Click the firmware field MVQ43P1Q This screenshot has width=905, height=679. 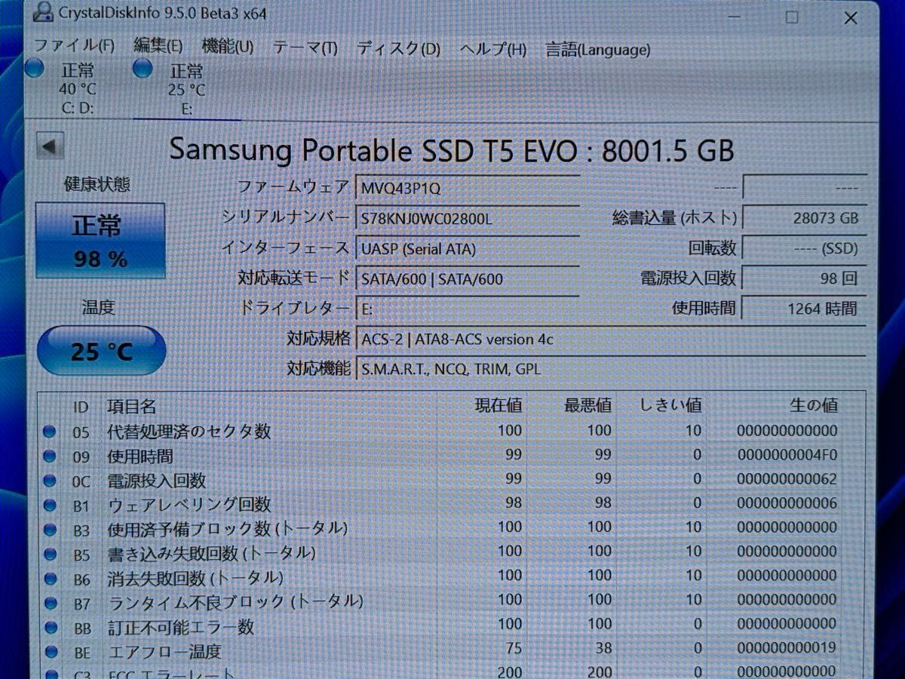point(467,186)
